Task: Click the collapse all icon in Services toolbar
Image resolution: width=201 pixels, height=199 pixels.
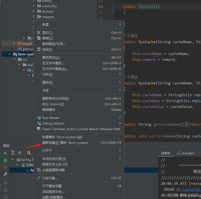Action: pos(20,153)
